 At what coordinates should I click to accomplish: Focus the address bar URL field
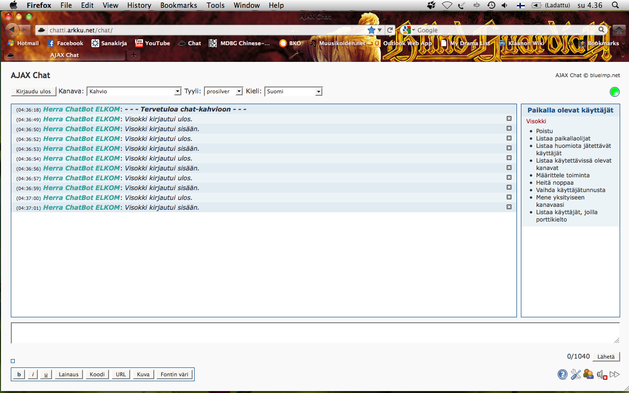click(206, 30)
